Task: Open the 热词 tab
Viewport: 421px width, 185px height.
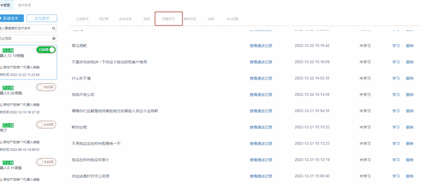Action: 146,19
